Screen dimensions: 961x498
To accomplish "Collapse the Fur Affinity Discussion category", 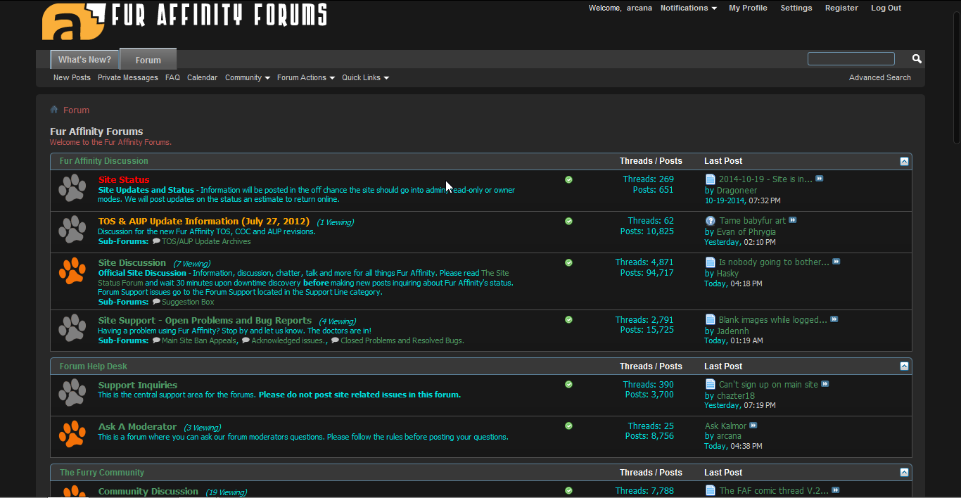I will pos(904,161).
